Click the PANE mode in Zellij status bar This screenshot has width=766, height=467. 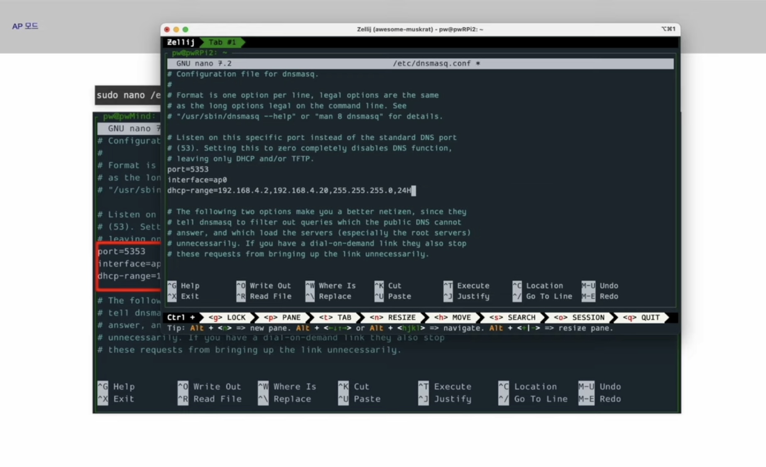coord(282,317)
